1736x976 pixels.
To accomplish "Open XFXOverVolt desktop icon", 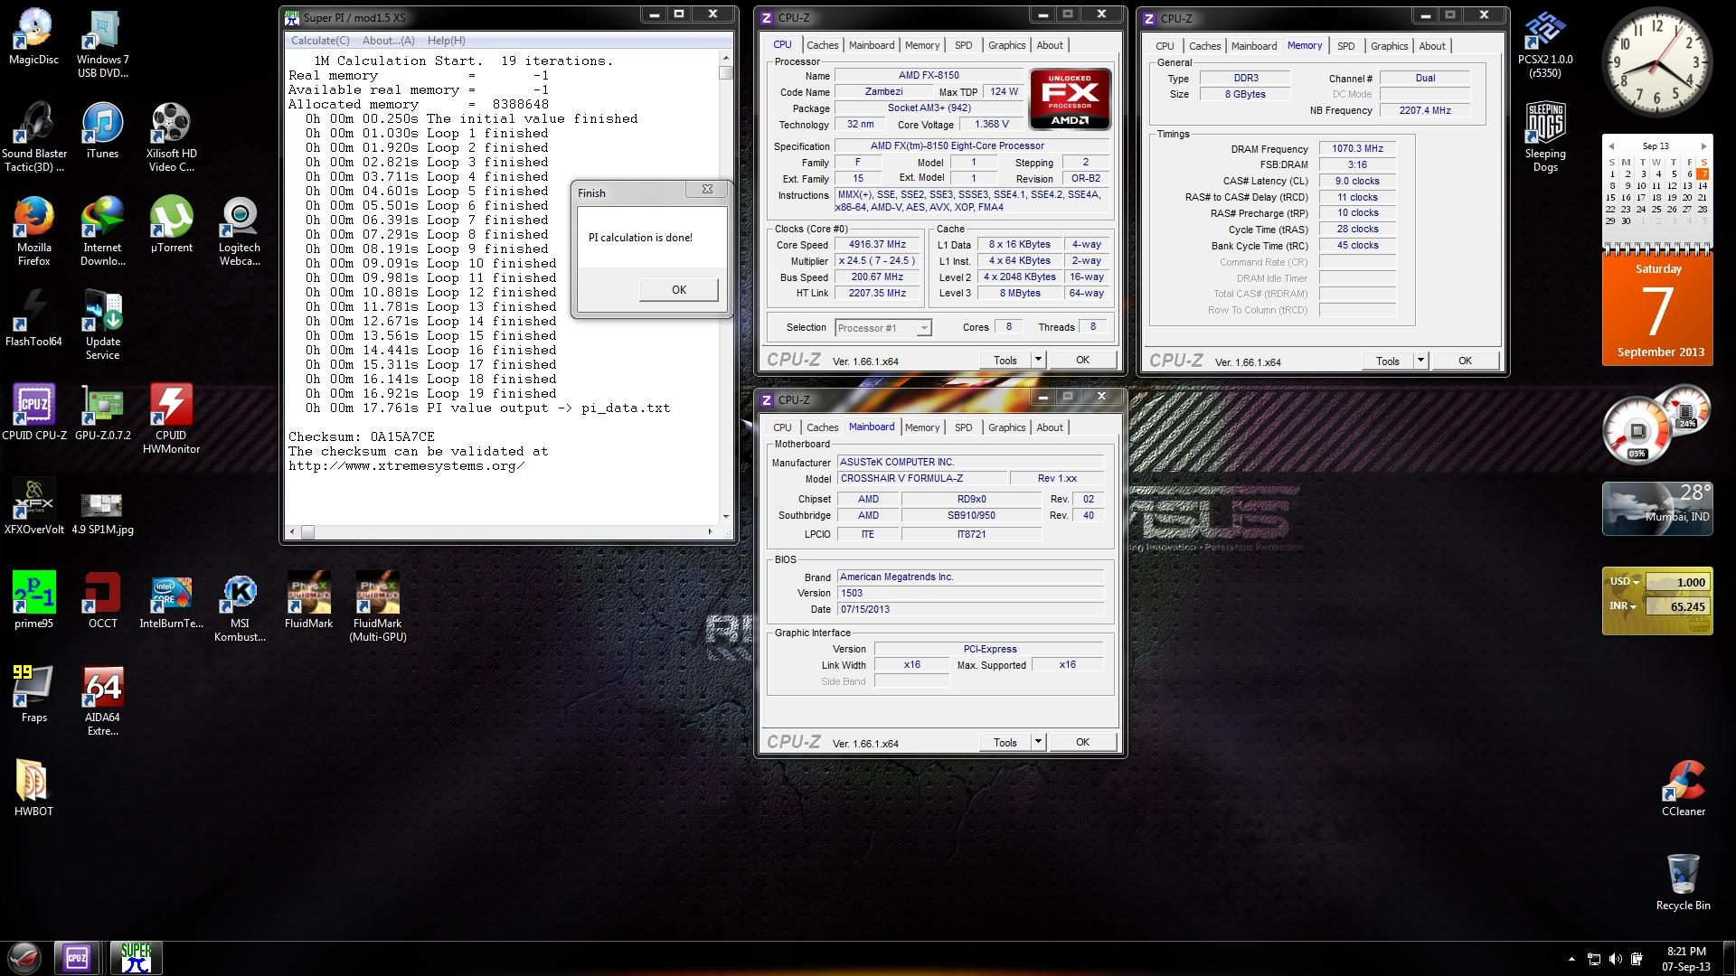I will (33, 506).
